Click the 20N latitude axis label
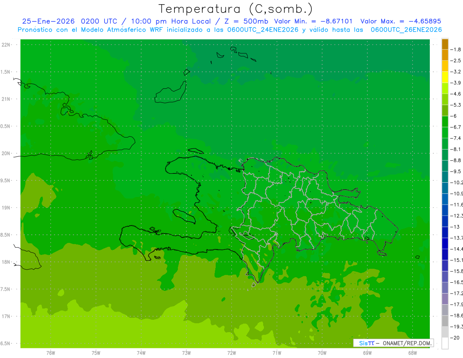463x358 pixels. [6, 153]
